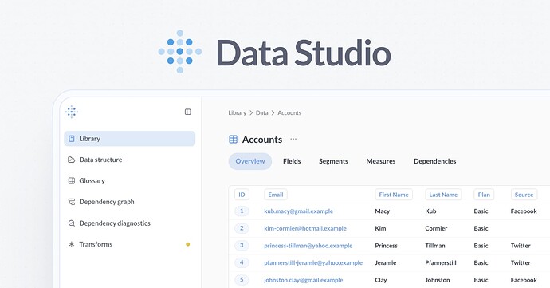Click email johnston.clay@gmail.example
Viewport: 550px width, 288px height.
tap(304, 280)
